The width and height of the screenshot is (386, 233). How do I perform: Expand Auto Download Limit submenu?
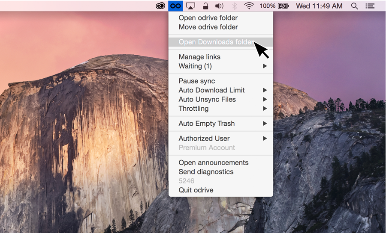pos(221,90)
